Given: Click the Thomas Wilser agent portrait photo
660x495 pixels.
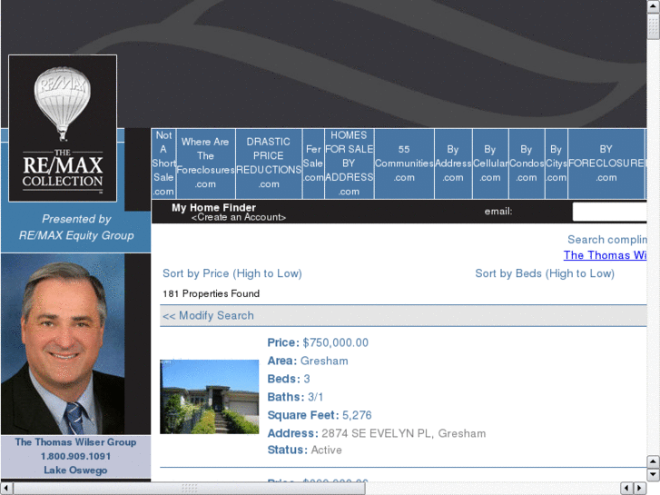Looking at the screenshot, I should coord(63,343).
